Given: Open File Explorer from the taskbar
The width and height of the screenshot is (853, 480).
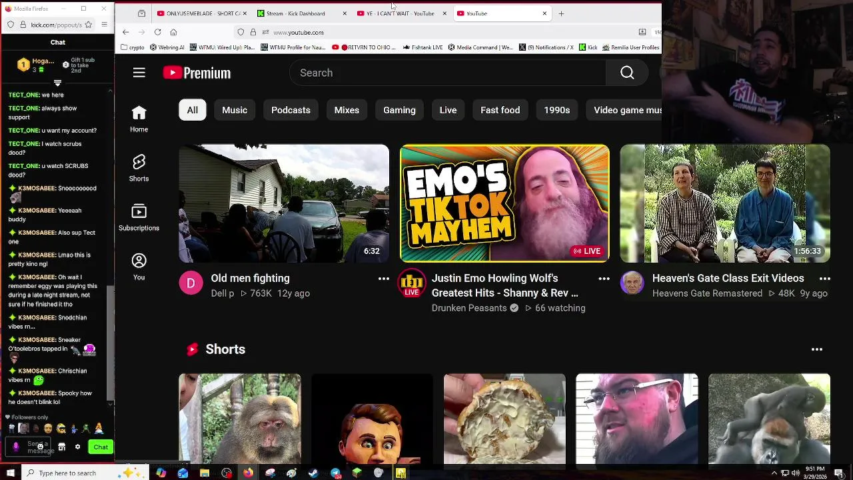Looking at the screenshot, I should click(205, 473).
